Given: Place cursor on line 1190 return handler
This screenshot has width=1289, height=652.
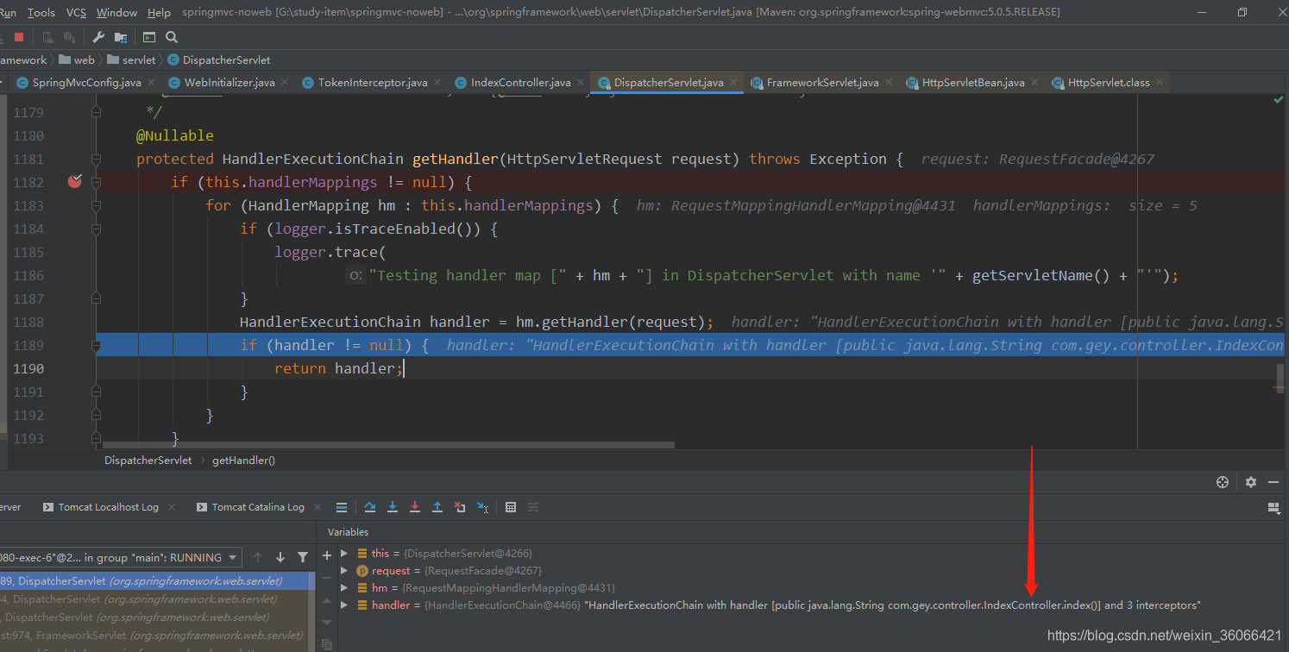Looking at the screenshot, I should (x=338, y=368).
